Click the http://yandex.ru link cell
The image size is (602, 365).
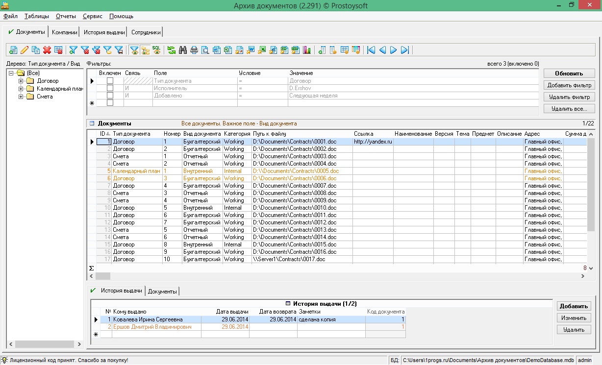point(373,142)
